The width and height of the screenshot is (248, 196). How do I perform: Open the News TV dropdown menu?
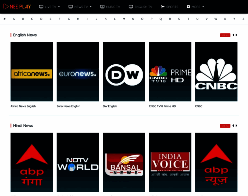(x=80, y=7)
